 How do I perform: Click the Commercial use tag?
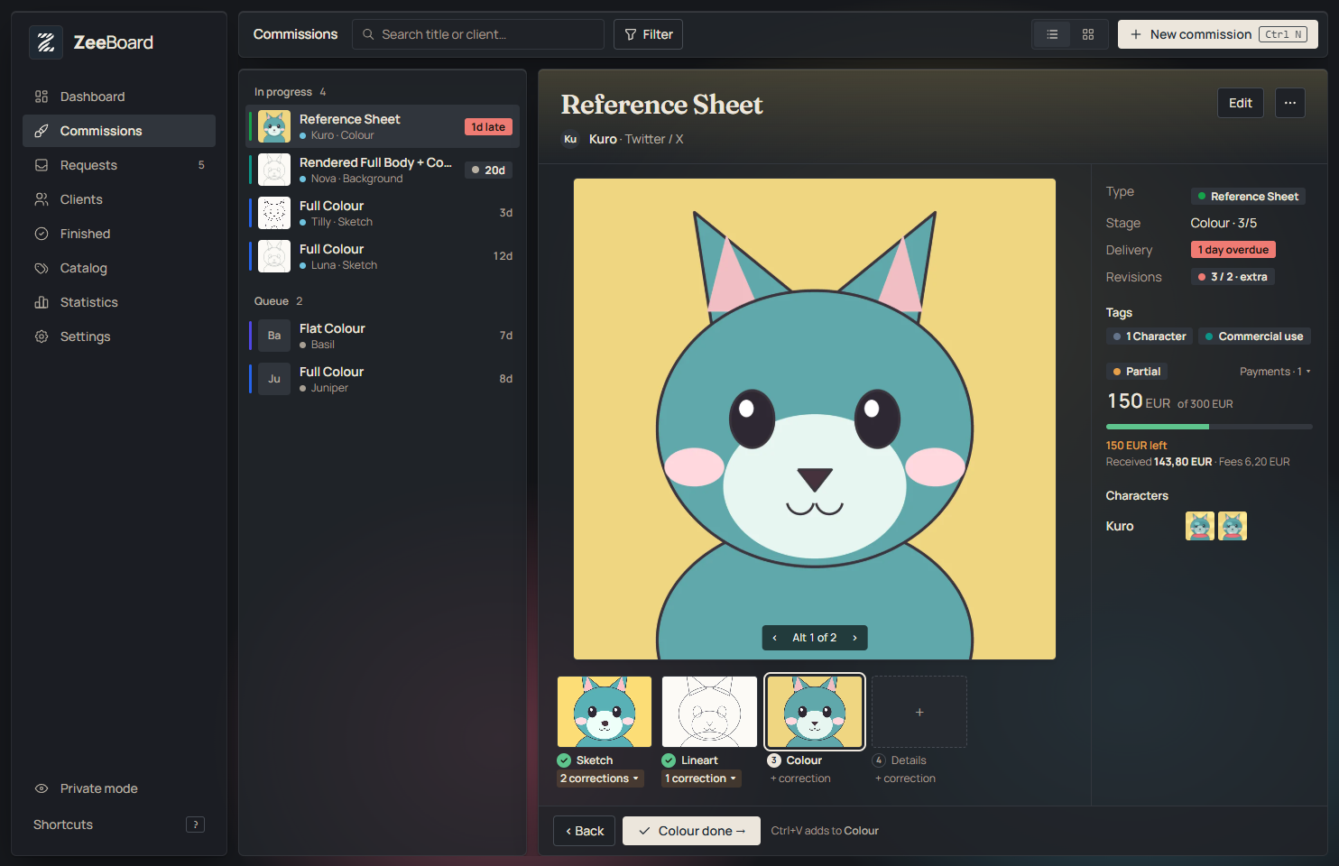point(1254,336)
